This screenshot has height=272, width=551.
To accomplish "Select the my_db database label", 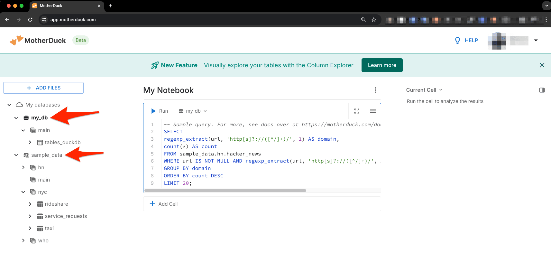I will pyautogui.click(x=40, y=118).
